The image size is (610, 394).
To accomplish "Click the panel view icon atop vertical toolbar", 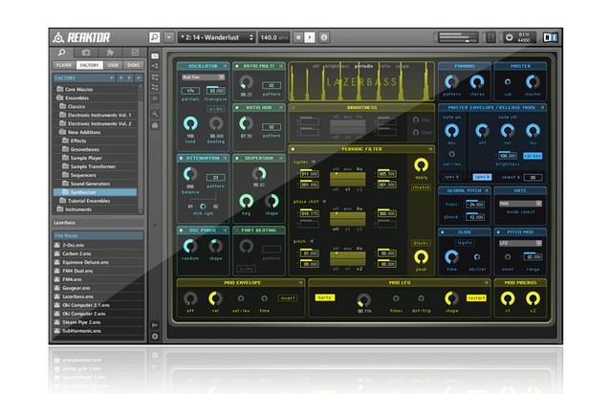I will (x=155, y=56).
